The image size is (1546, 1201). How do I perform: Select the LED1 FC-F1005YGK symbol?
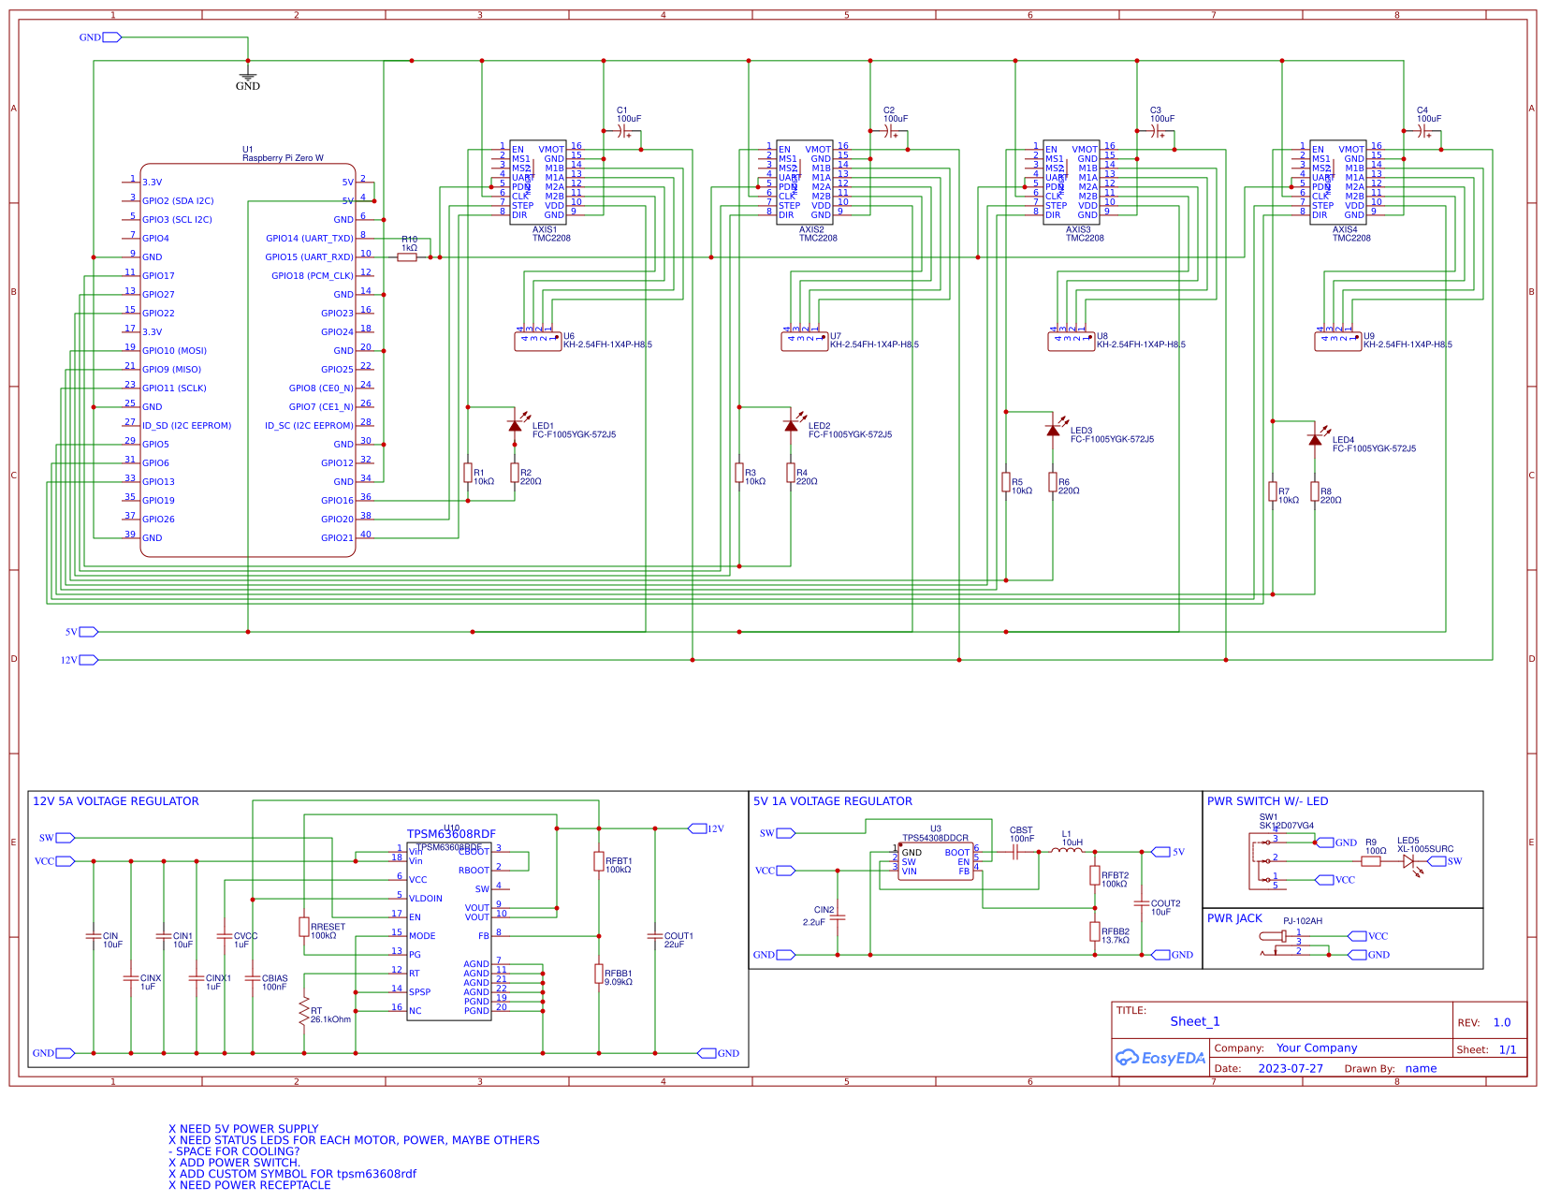[517, 426]
